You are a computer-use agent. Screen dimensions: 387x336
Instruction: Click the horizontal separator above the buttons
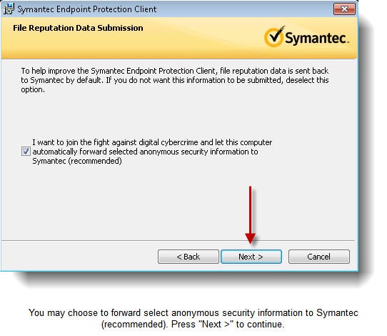179,240
